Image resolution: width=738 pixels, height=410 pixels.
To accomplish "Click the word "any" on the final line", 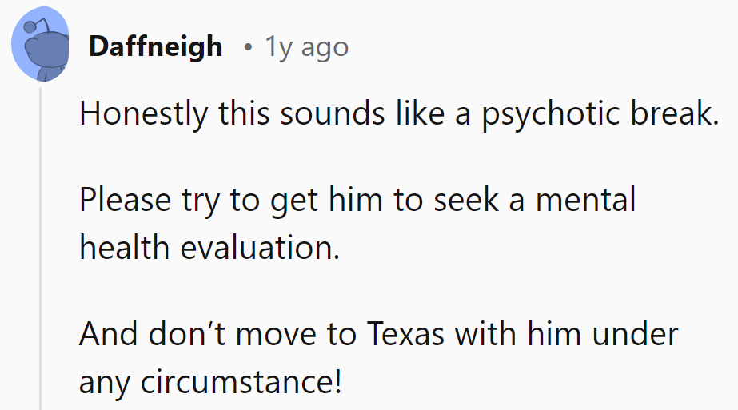I will (x=106, y=383).
